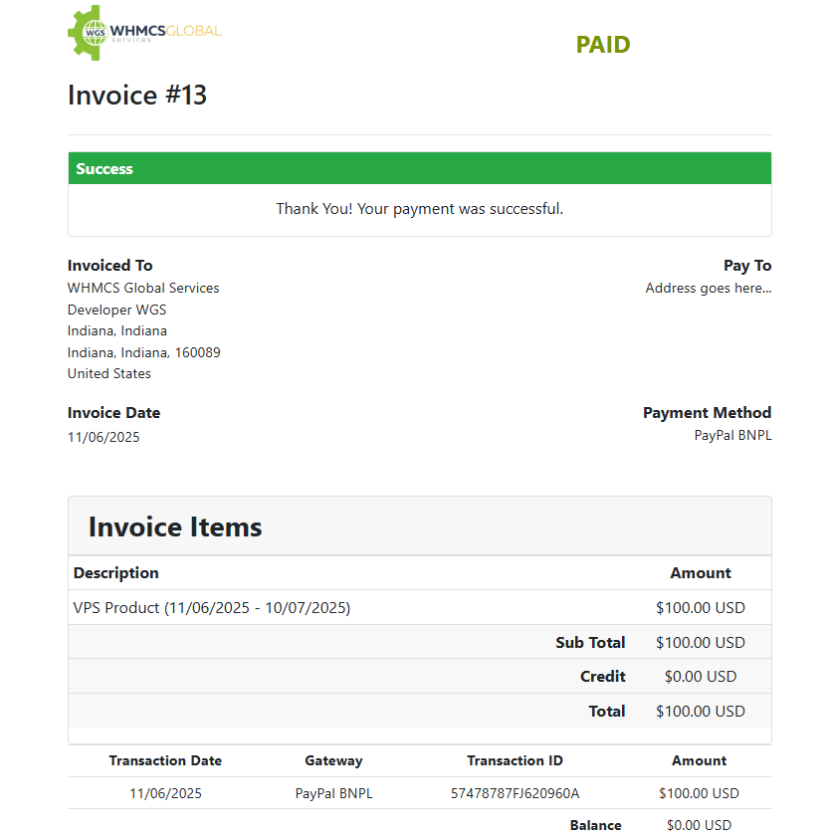
Task: Click the Invoice Items panel heading
Action: coord(175,526)
